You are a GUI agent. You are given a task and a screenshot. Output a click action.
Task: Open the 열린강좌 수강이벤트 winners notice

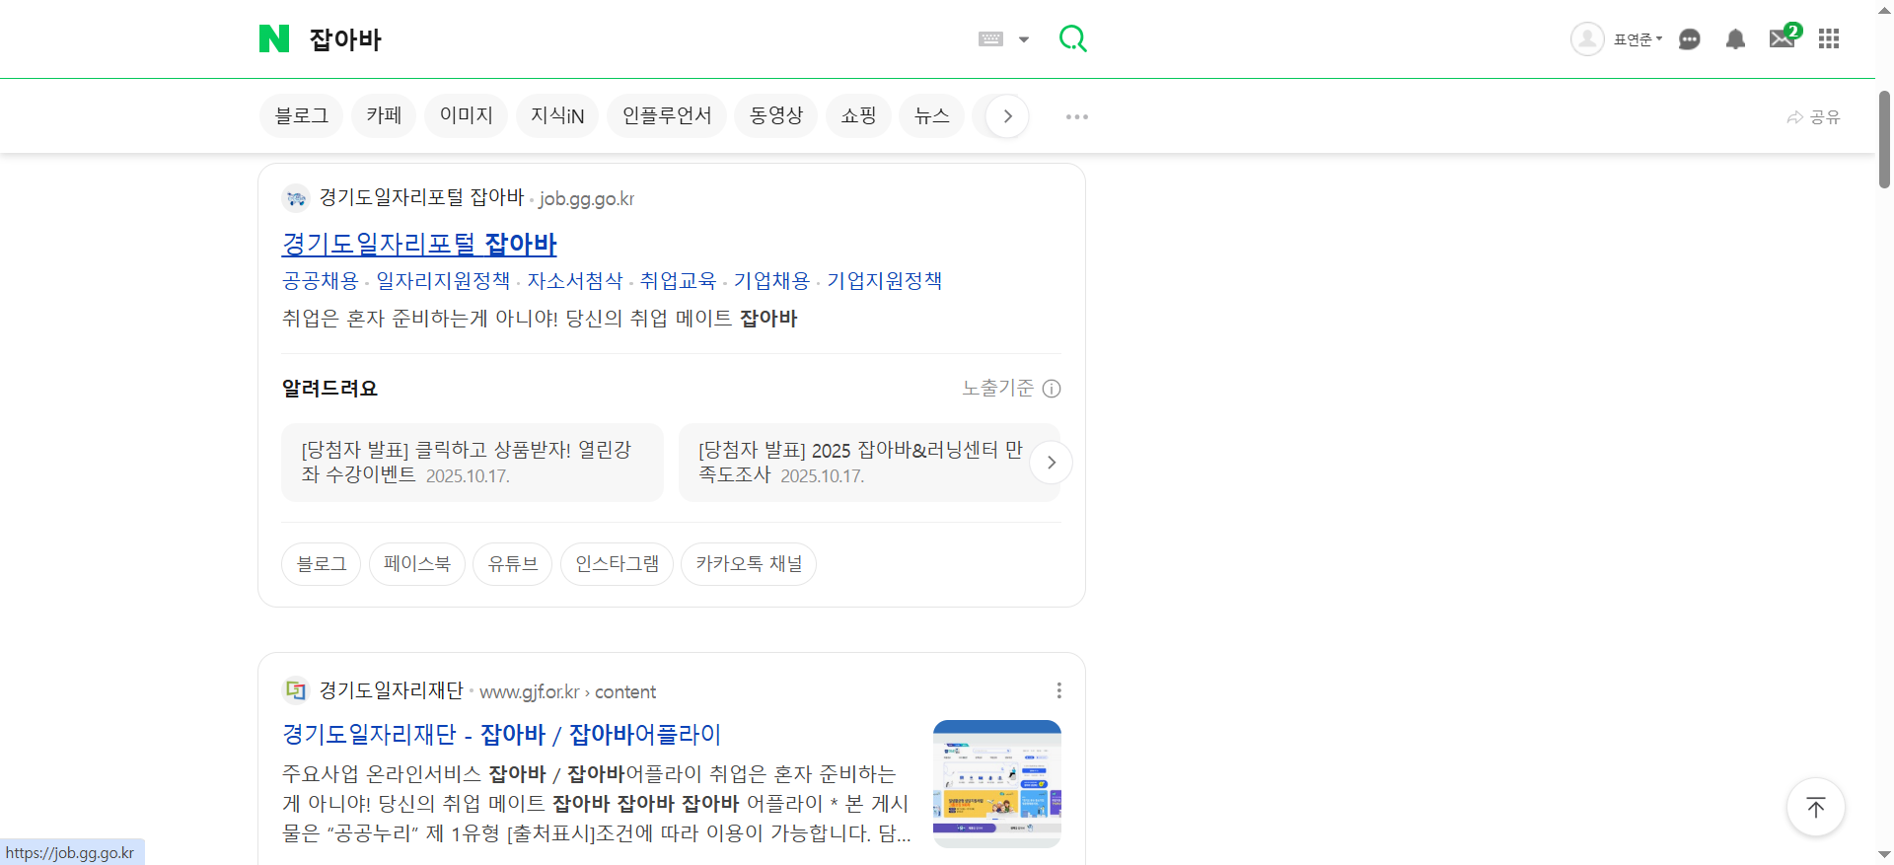[473, 463]
